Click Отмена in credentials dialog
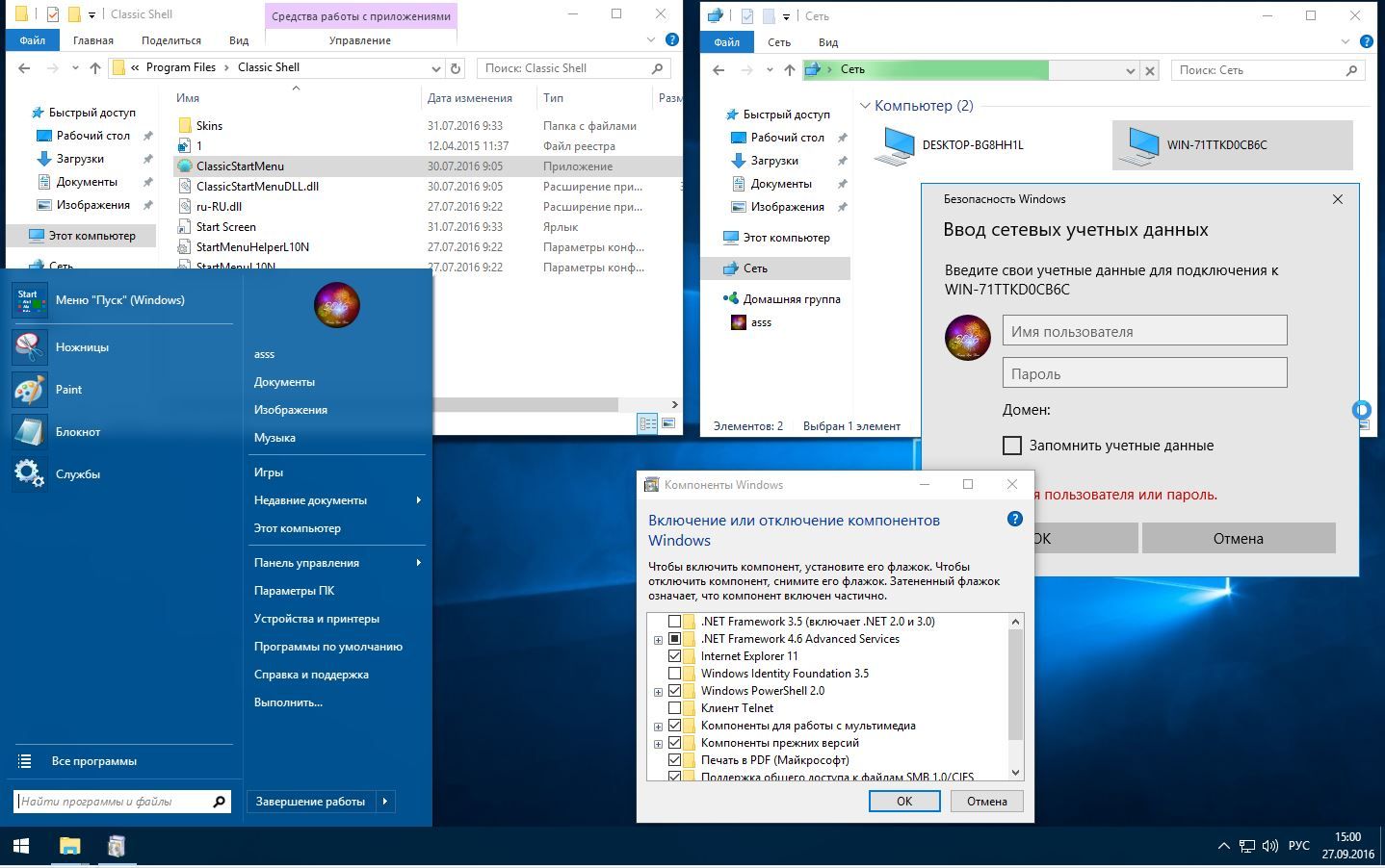Screen dimensions: 1385x868 [x=1239, y=538]
